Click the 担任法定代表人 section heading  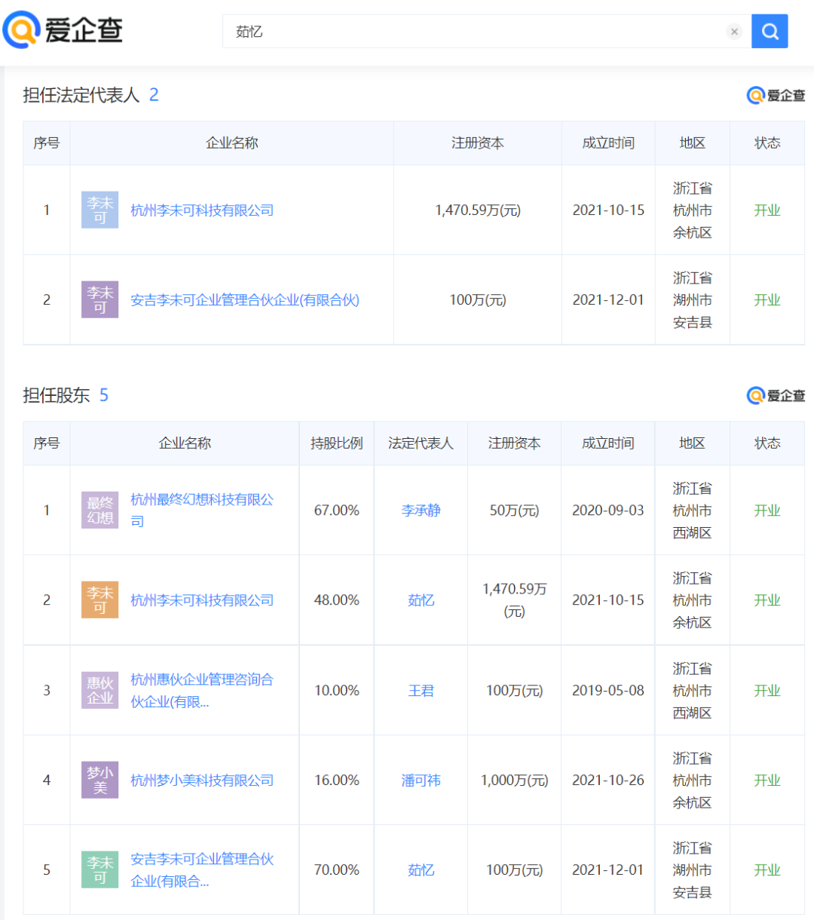[81, 95]
